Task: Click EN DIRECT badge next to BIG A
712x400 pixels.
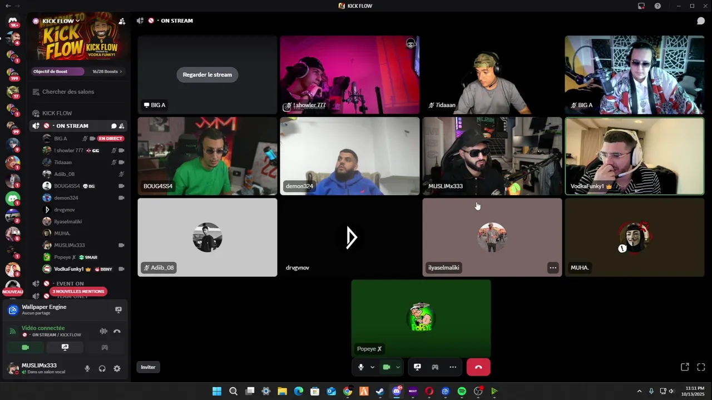Action: tap(111, 138)
